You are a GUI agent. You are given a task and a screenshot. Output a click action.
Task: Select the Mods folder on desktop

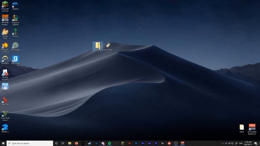pyautogui.click(x=242, y=129)
